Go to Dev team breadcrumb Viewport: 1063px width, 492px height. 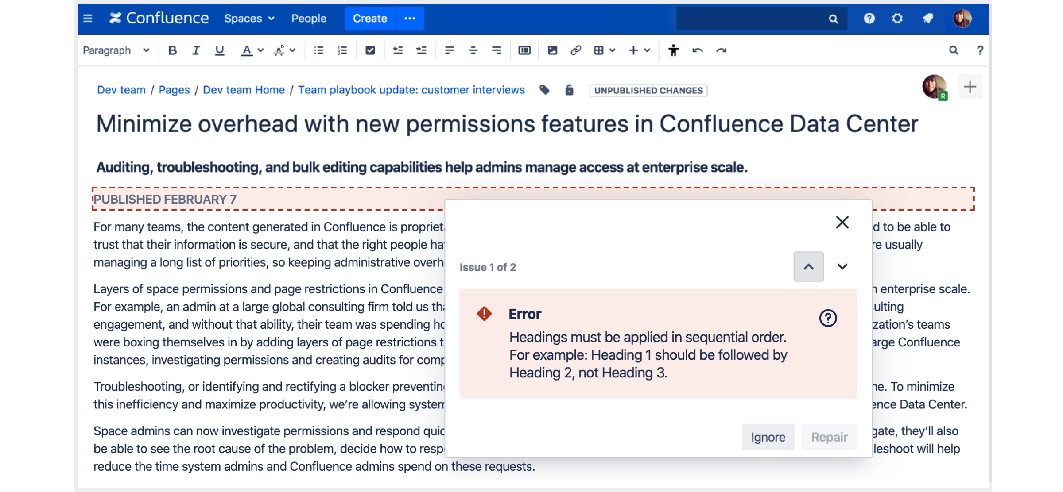[x=121, y=90]
